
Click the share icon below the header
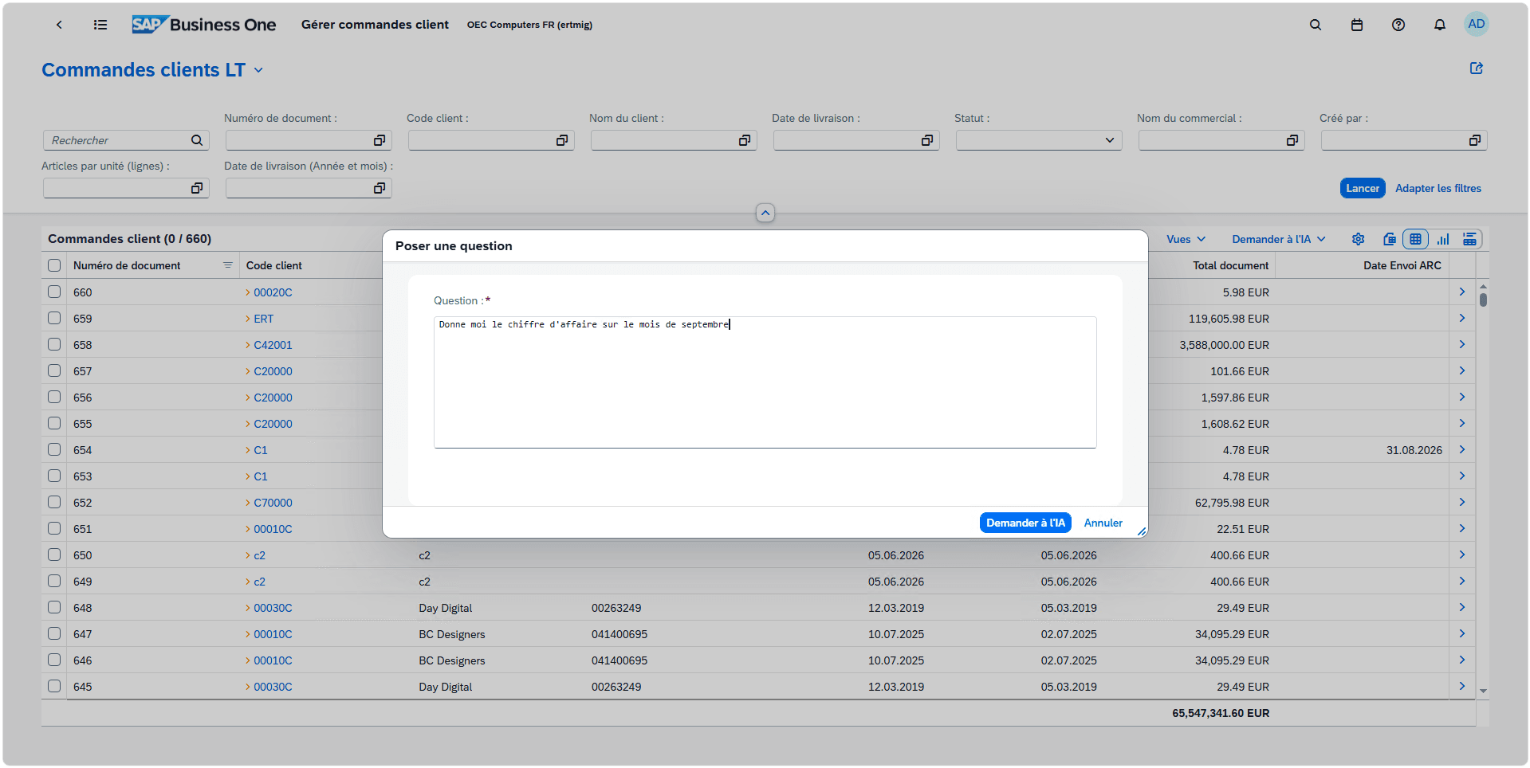pyautogui.click(x=1477, y=69)
